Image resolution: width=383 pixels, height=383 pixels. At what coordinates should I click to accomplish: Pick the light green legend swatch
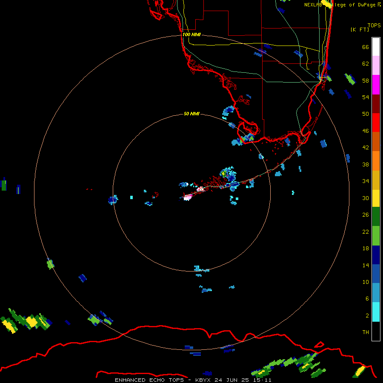point(376,236)
